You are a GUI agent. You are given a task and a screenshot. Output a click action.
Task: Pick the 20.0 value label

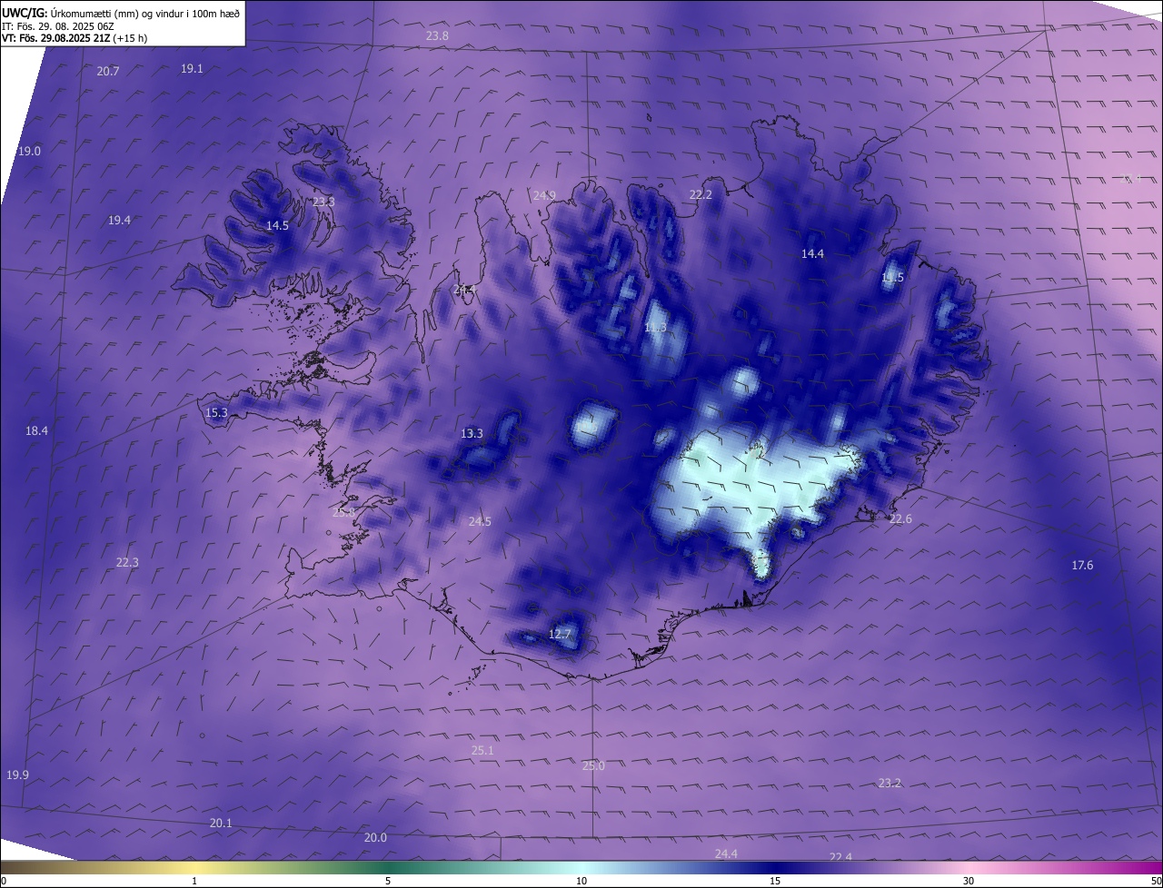(375, 837)
